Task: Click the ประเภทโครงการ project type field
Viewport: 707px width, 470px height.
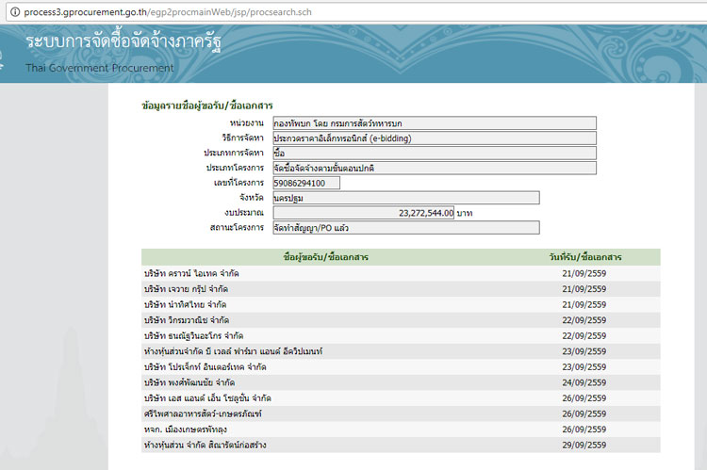Action: click(434, 168)
